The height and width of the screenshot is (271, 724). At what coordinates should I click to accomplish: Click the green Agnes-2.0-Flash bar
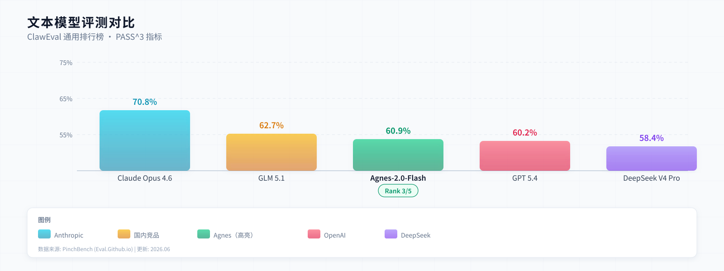(398, 155)
